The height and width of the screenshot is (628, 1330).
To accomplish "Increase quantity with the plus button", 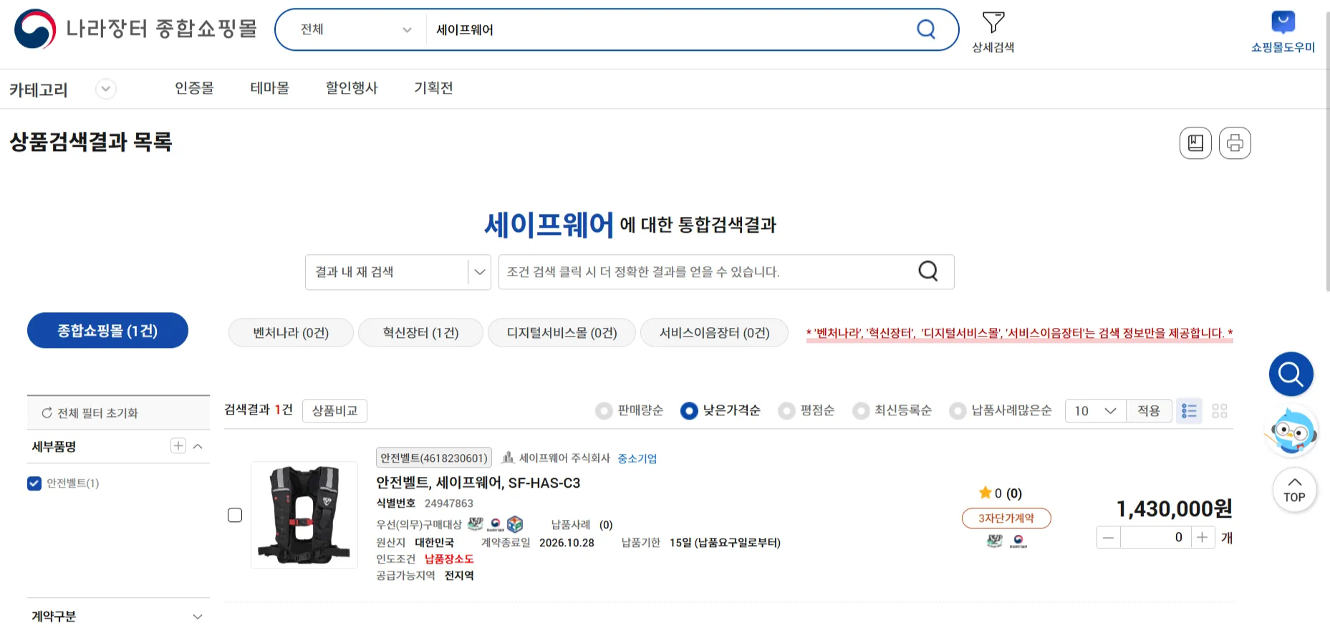I will [x=1203, y=538].
